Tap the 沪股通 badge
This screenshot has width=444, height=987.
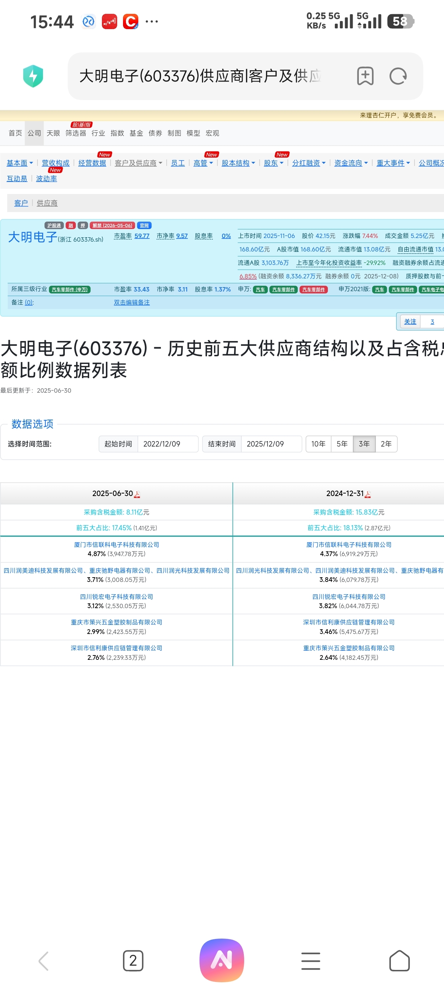pos(54,225)
